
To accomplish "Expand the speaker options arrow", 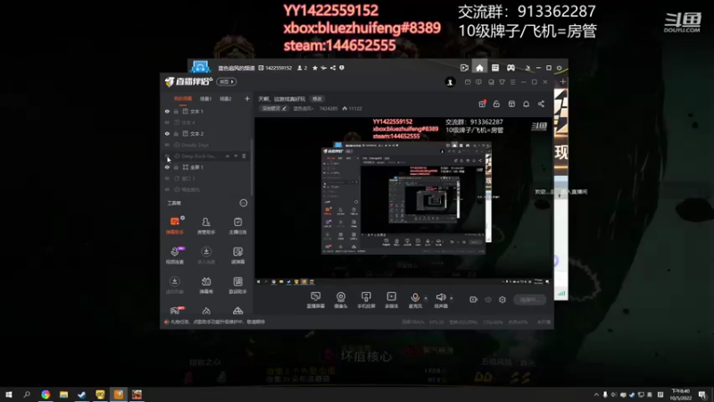I will (x=452, y=298).
